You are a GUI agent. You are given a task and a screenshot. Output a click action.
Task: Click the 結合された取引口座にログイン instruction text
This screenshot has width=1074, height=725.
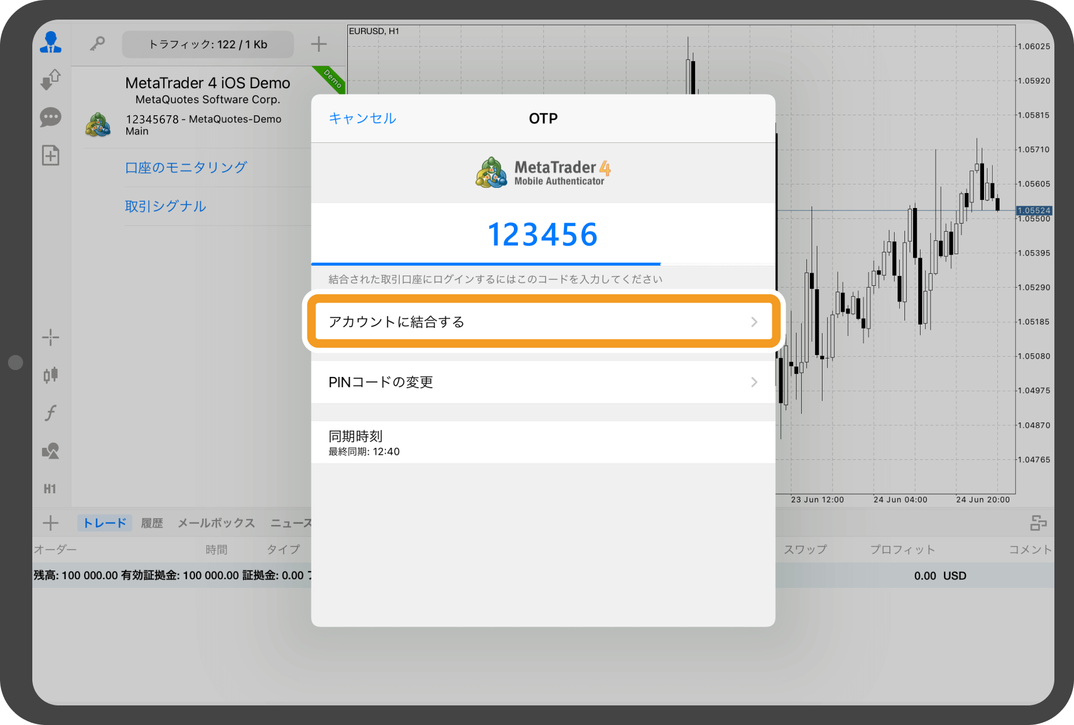click(495, 280)
